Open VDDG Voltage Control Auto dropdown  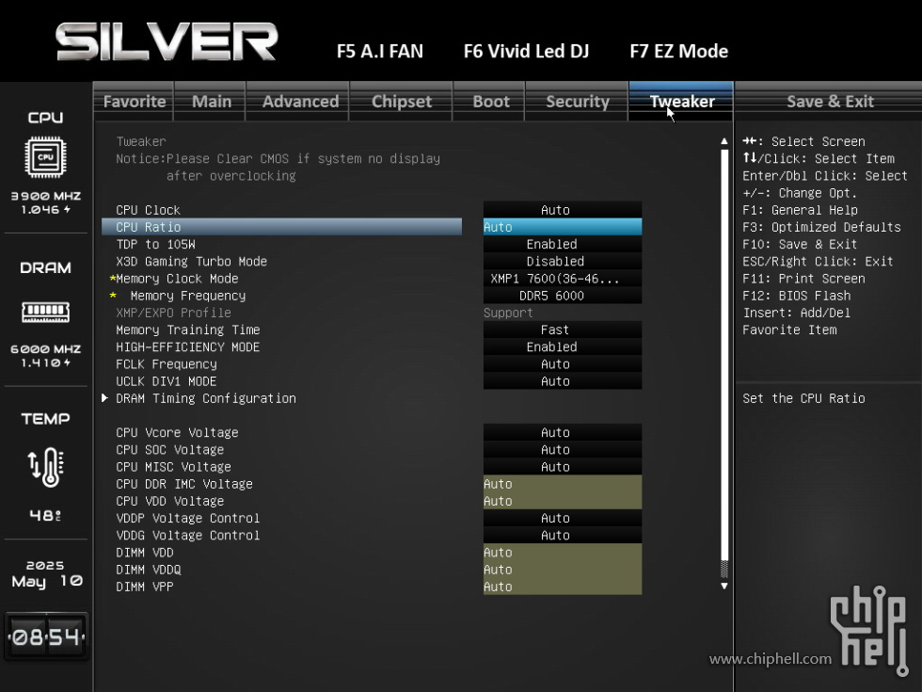click(x=563, y=535)
